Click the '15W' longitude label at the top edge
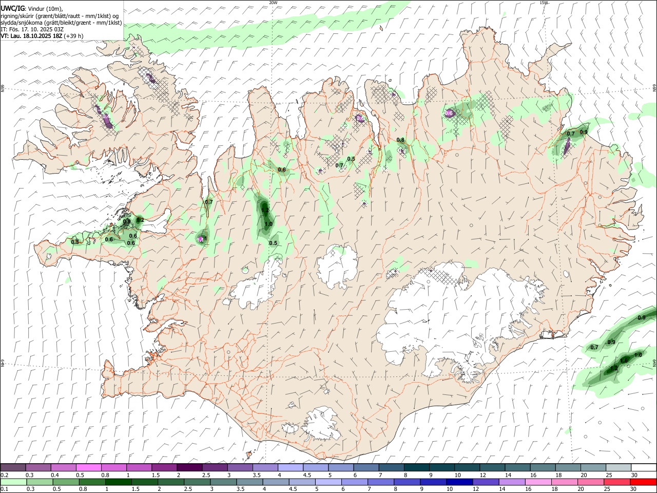This screenshot has height=493, width=657. click(544, 3)
